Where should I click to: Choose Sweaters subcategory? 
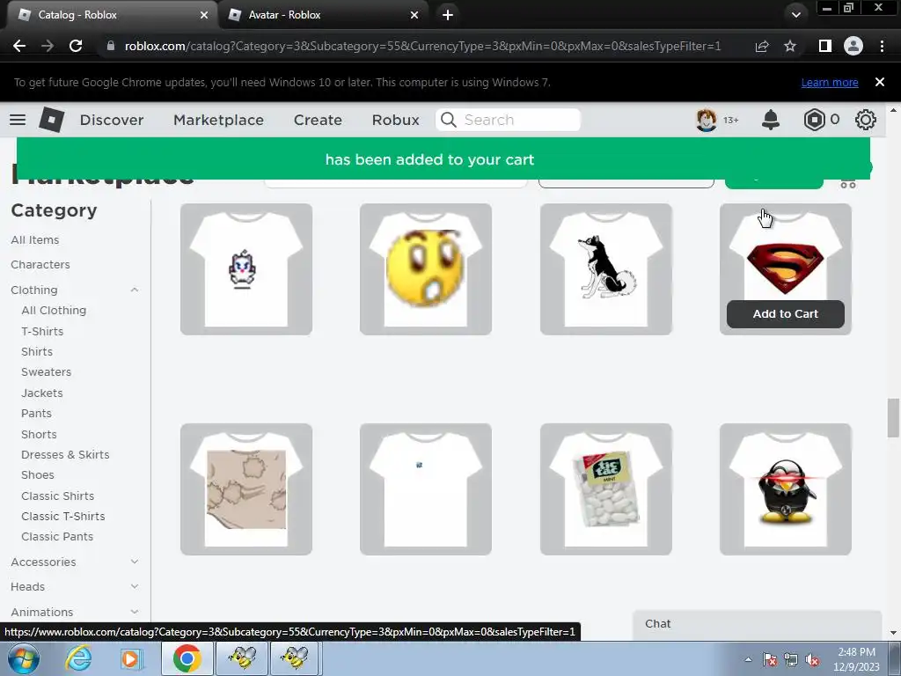(46, 372)
